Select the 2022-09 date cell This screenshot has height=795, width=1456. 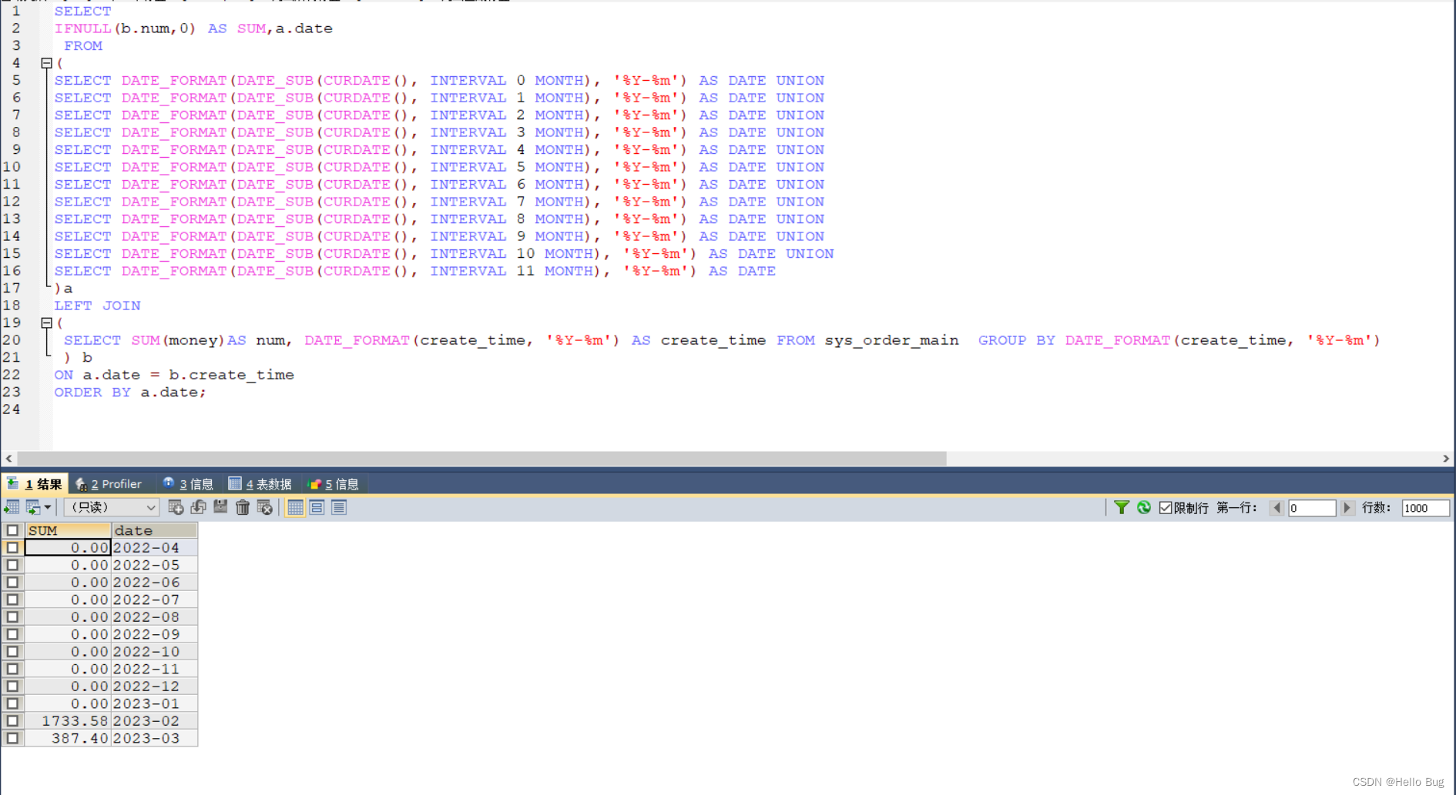(154, 634)
